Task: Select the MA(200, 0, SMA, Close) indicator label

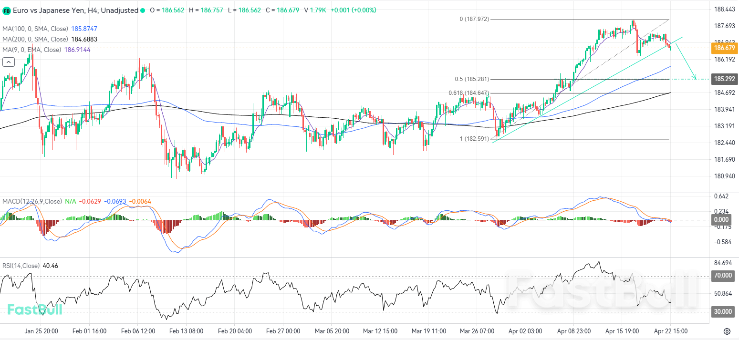Action: click(x=35, y=39)
